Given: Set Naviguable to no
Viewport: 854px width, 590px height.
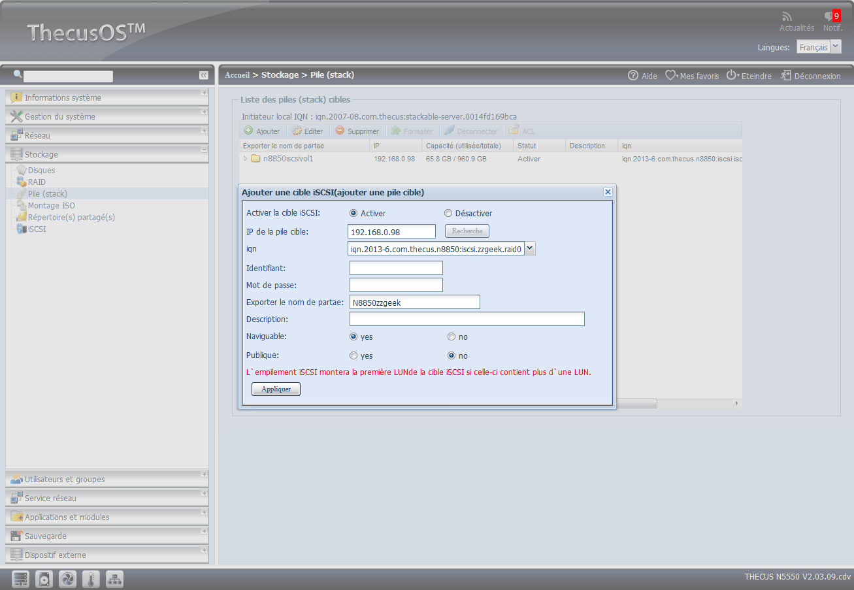Looking at the screenshot, I should pyautogui.click(x=452, y=337).
